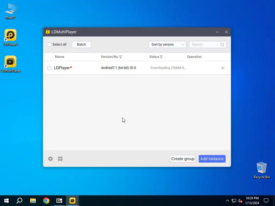This screenshot has height=206, width=275.
Task: Click Create group button
Action: point(183,159)
